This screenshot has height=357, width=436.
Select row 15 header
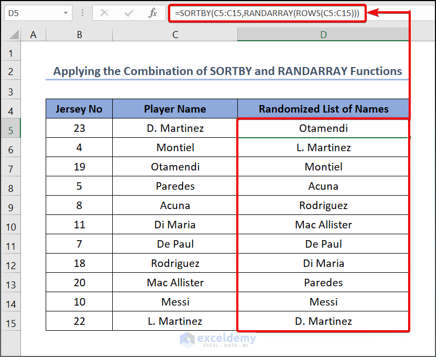click(x=11, y=321)
